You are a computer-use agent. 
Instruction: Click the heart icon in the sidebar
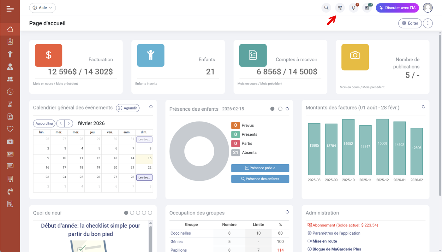(x=10, y=128)
